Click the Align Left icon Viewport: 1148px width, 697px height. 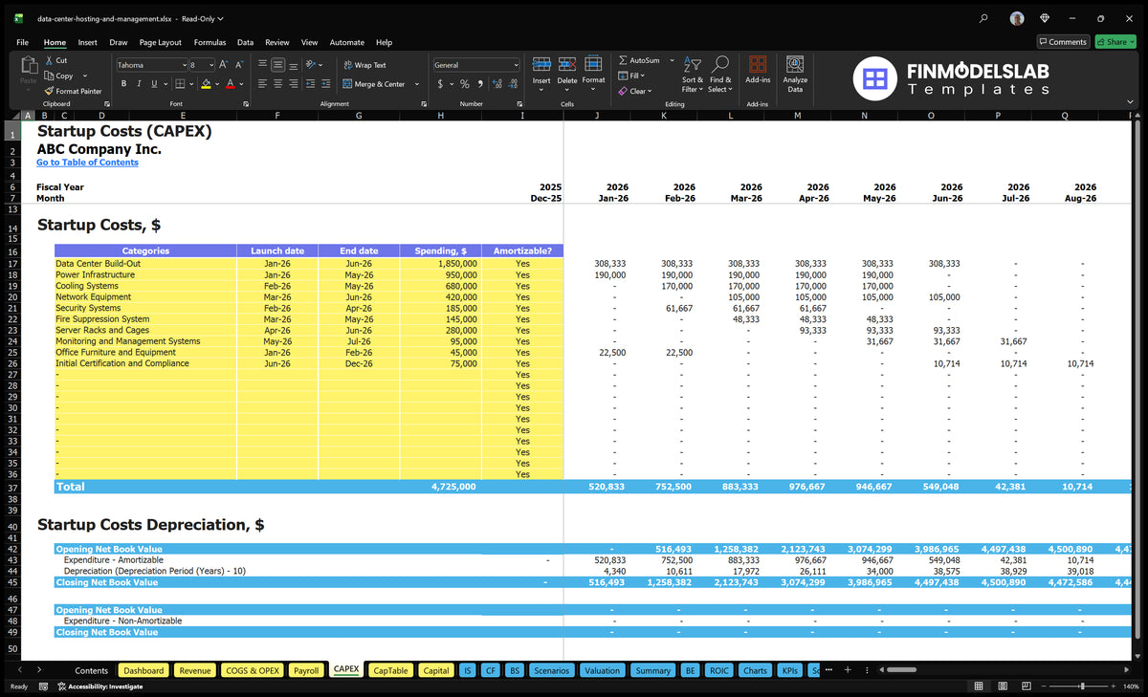262,84
